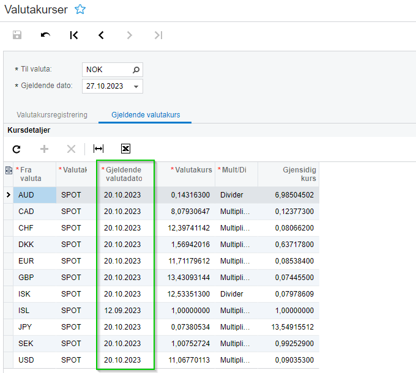The width and height of the screenshot is (416, 373).
Task: Click the USD rate 11,06770113
Action: click(188, 360)
